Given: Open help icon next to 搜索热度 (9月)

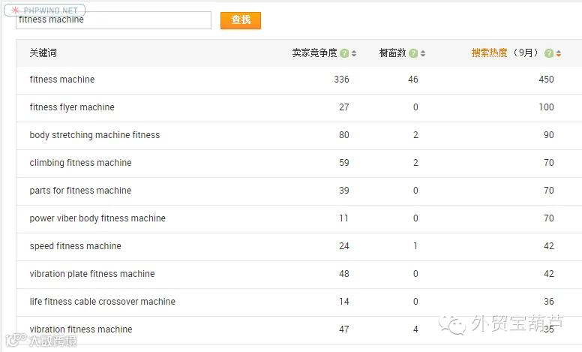Looking at the screenshot, I should (549, 53).
